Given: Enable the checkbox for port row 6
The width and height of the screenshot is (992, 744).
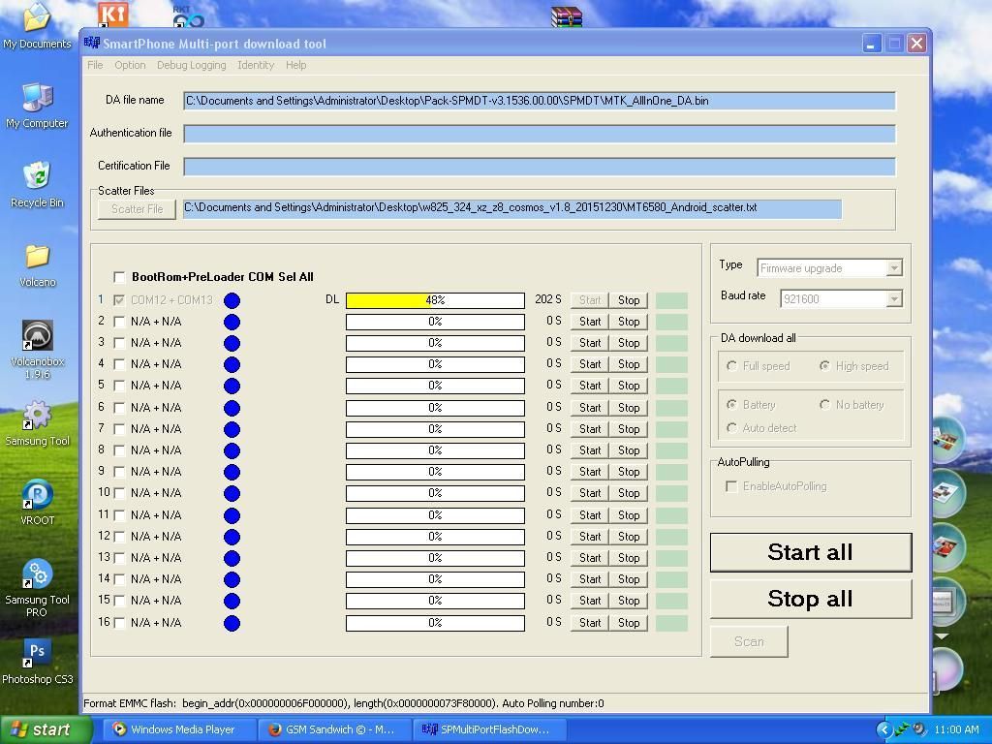Looking at the screenshot, I should pyautogui.click(x=119, y=408).
